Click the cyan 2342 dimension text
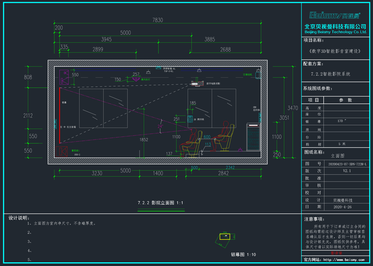This screenshot has height=266, width=373. click(230, 167)
